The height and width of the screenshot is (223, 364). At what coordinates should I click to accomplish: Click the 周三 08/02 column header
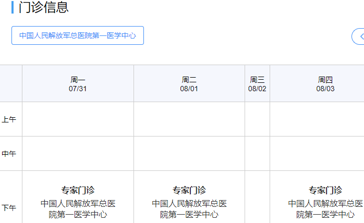tap(257, 84)
